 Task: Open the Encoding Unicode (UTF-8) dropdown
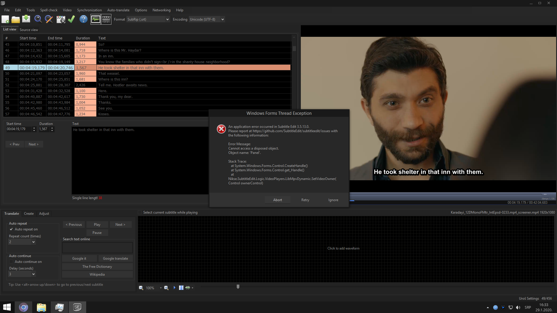[x=207, y=19]
